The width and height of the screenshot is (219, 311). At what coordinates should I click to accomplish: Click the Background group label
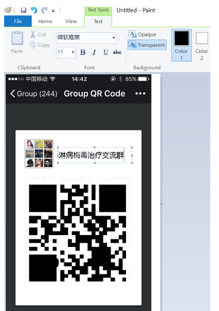tap(147, 67)
